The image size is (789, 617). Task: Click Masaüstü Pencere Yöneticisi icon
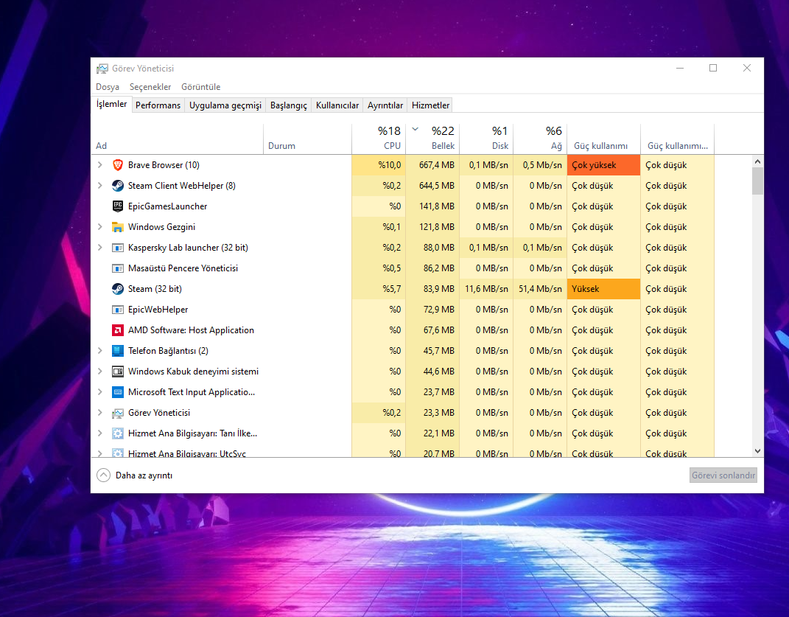[x=118, y=268]
